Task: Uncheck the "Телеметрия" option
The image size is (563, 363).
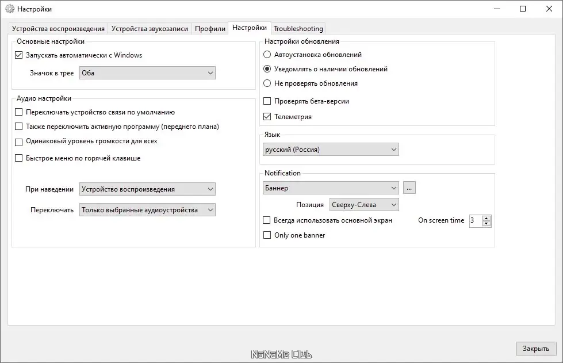Action: pos(266,116)
